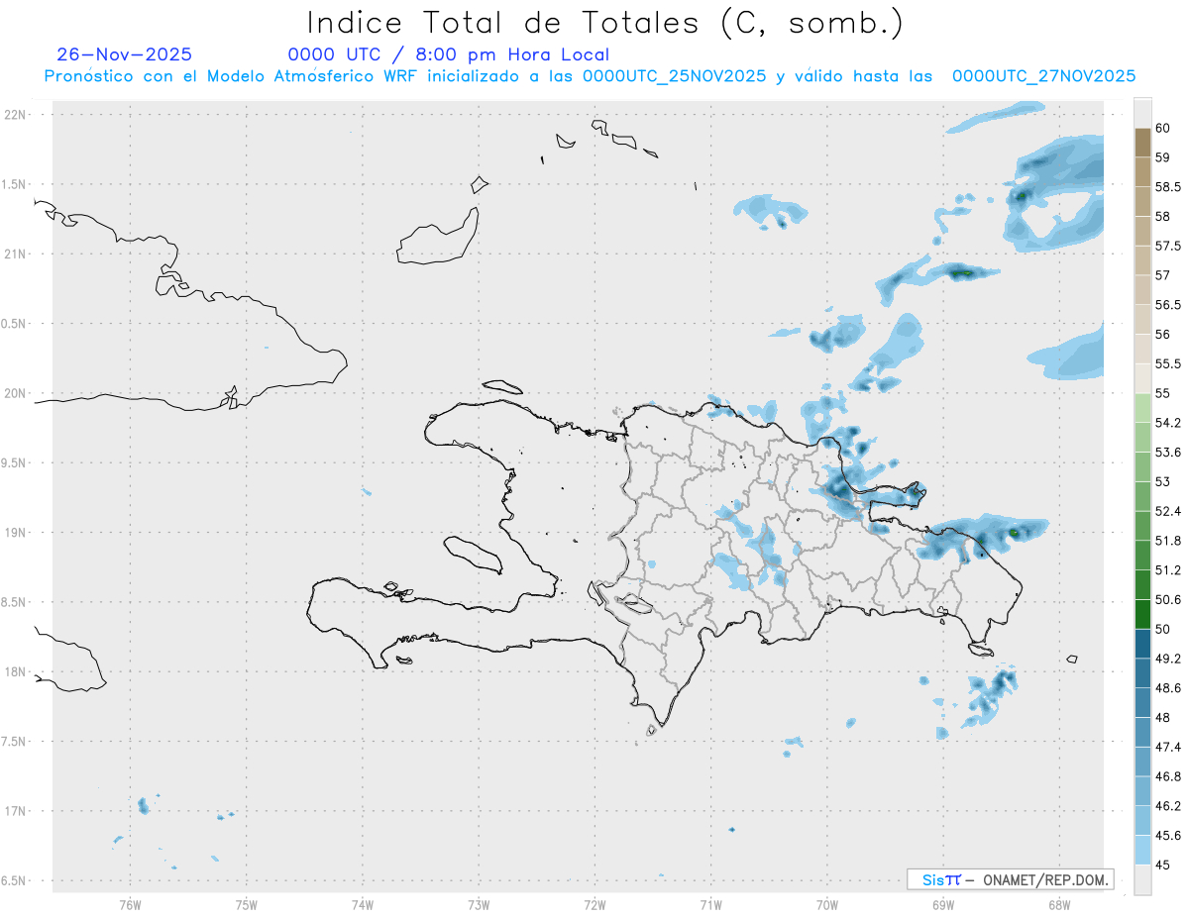This screenshot has height=918, width=1189.
Task: Click the colorbar value label 53.6
Action: [1168, 453]
